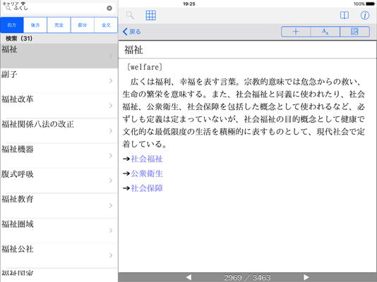The image size is (377, 282).
Task: Go back with 戻る button
Action: (132, 32)
